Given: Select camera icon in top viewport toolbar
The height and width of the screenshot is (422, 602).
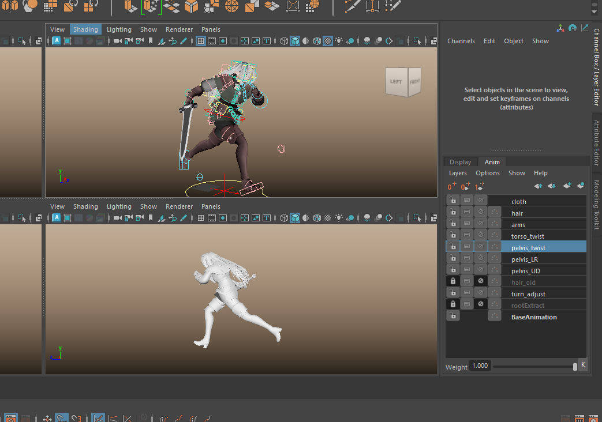Looking at the screenshot, I should pyautogui.click(x=118, y=41).
